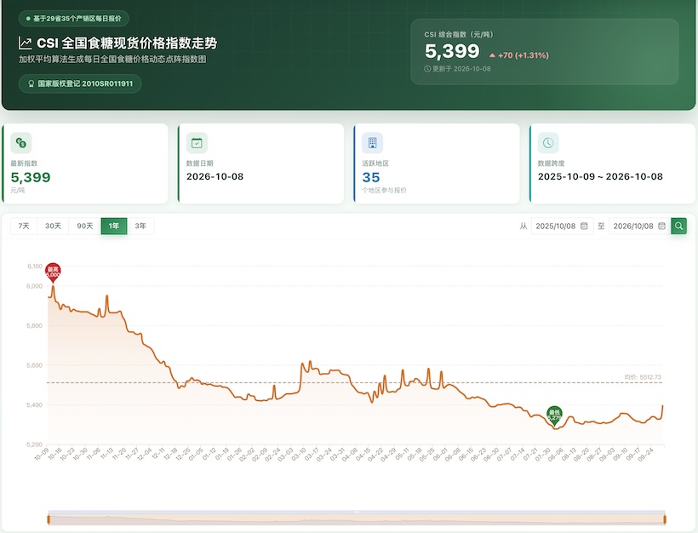
Task: Click the small clock icon beside 更新于
Action: pos(427,69)
